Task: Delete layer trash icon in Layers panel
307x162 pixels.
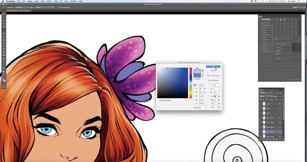Action: click(x=280, y=139)
